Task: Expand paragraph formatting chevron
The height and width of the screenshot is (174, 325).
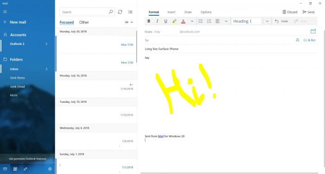Action: tap(226, 21)
